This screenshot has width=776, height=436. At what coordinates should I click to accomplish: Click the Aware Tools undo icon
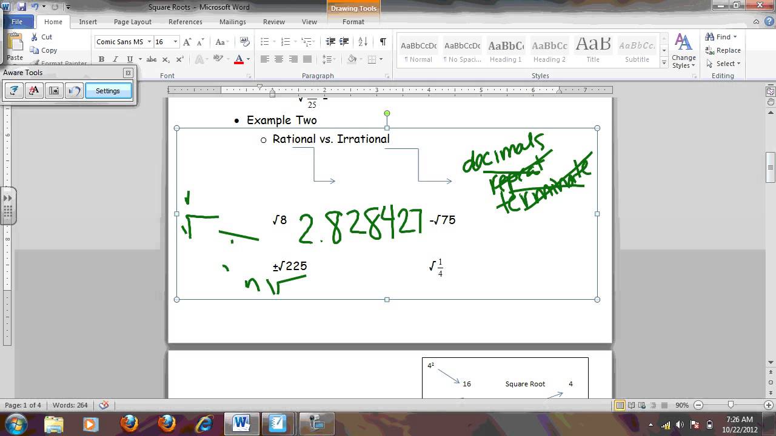tap(74, 91)
